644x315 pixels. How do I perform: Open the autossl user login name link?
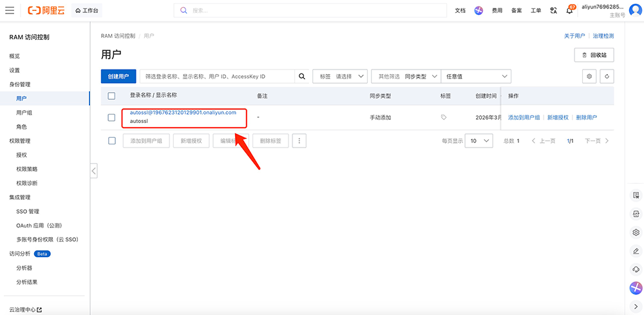(183, 113)
